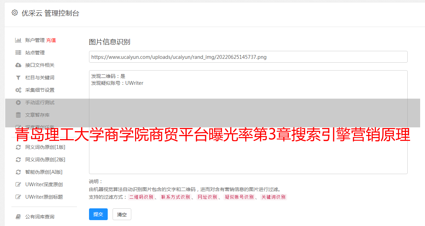Open the 站点管理 menu item
The width and height of the screenshot is (425, 226).
click(x=35, y=53)
